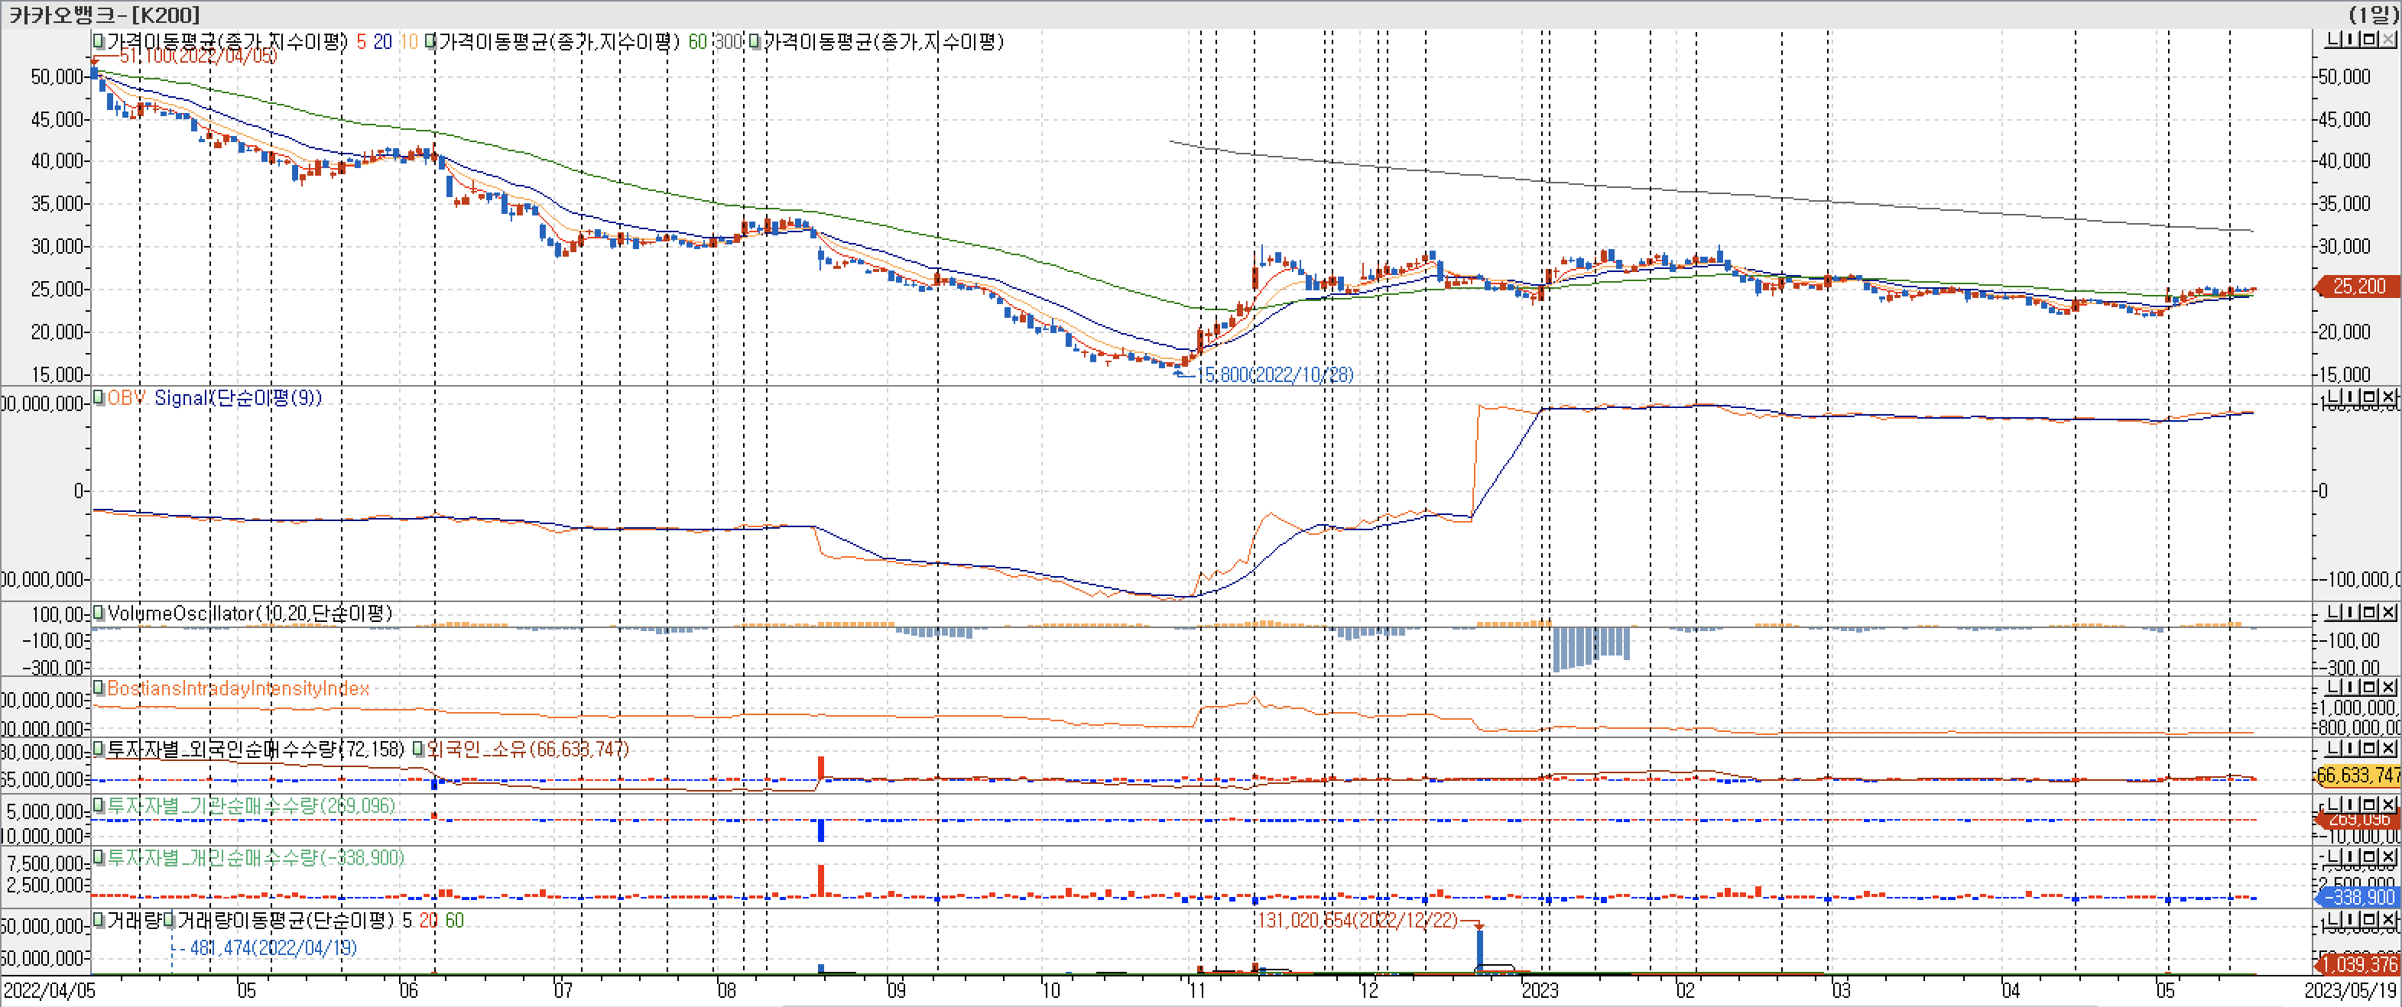Viewport: 2402px width, 1007px height.
Task: Click the L button on the VolumeOscillator panel
Action: click(2332, 612)
